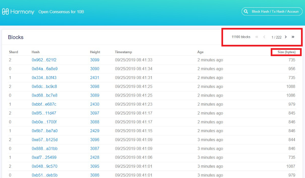Open block height 2430
Screen dimensions: 305x178
point(95,104)
